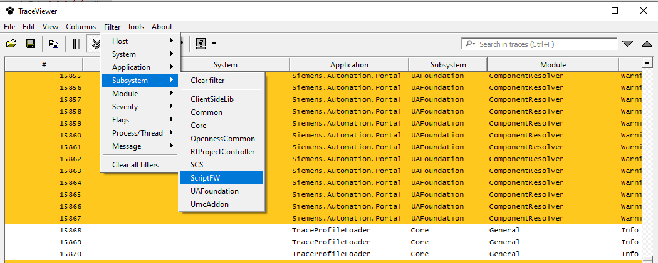Click the Copy icon in toolbar
This screenshot has width=658, height=263.
[x=53, y=44]
